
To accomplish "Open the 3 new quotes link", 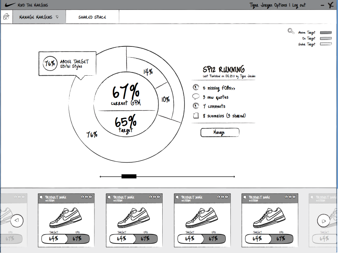I will click(x=215, y=97).
